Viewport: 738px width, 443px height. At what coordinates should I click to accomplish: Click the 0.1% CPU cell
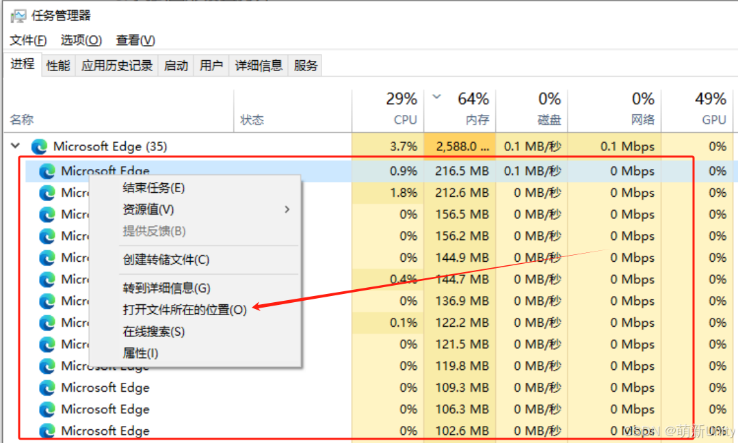pyautogui.click(x=388, y=323)
